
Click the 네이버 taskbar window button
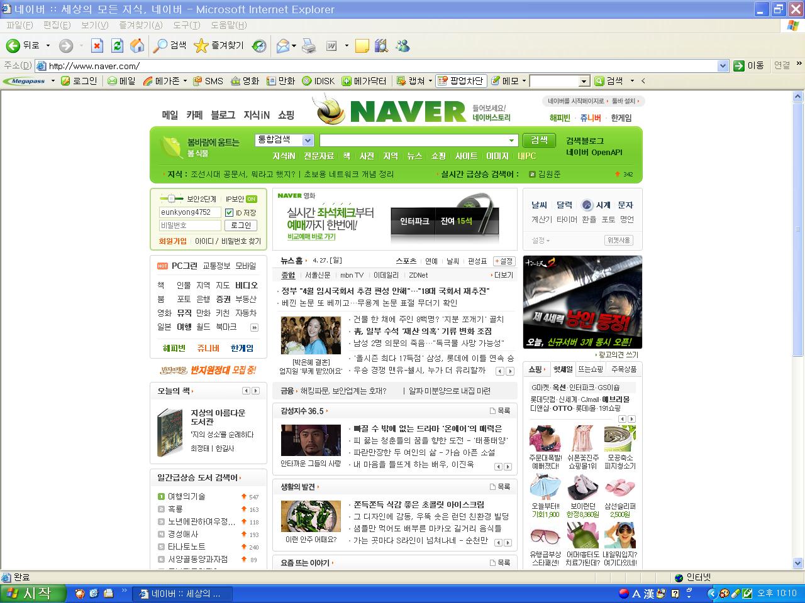[x=182, y=594]
